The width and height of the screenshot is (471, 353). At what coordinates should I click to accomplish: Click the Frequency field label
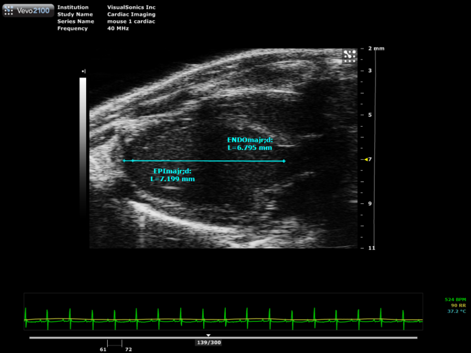73,29
